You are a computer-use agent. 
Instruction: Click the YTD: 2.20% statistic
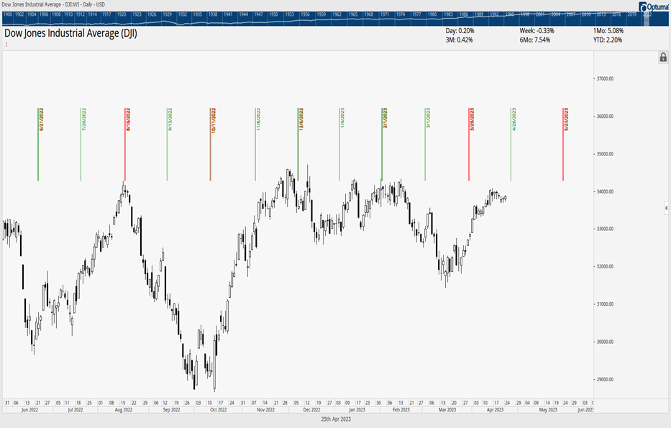click(x=608, y=40)
